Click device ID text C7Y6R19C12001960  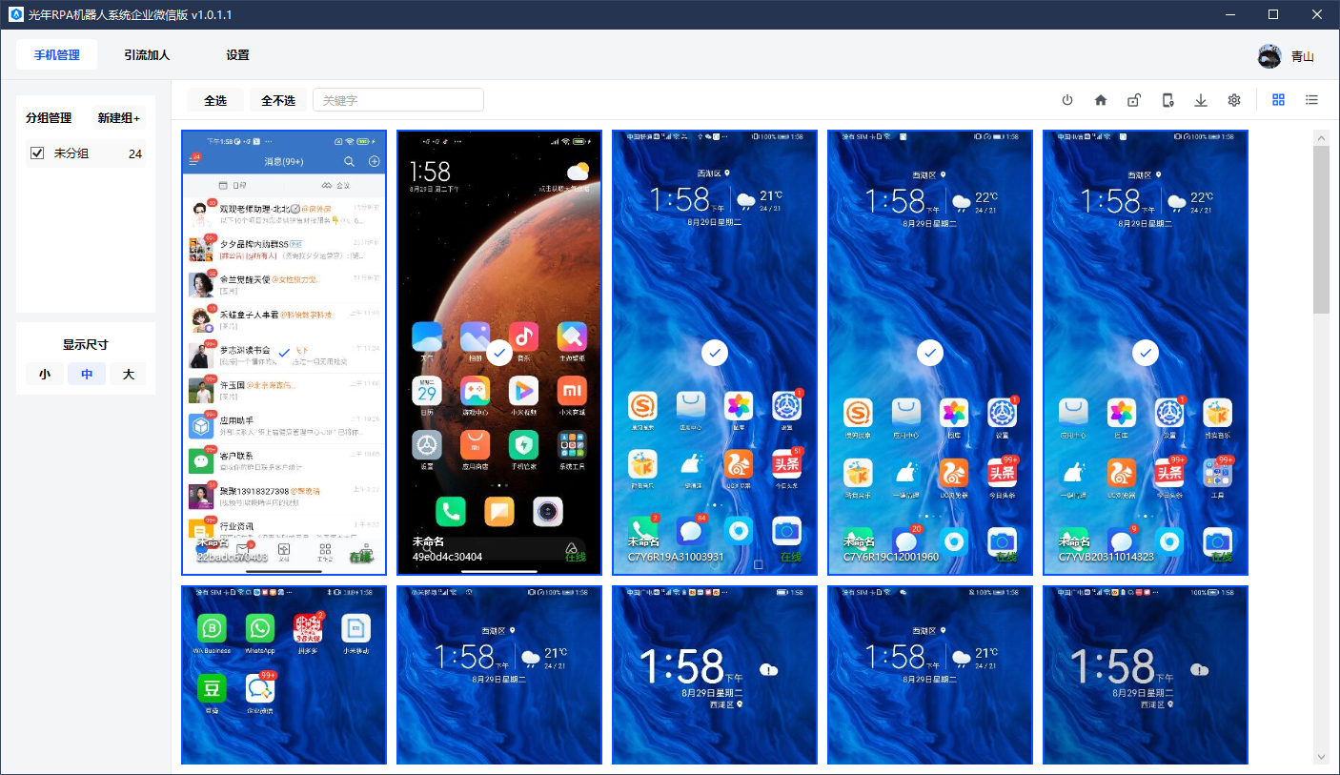(x=891, y=557)
